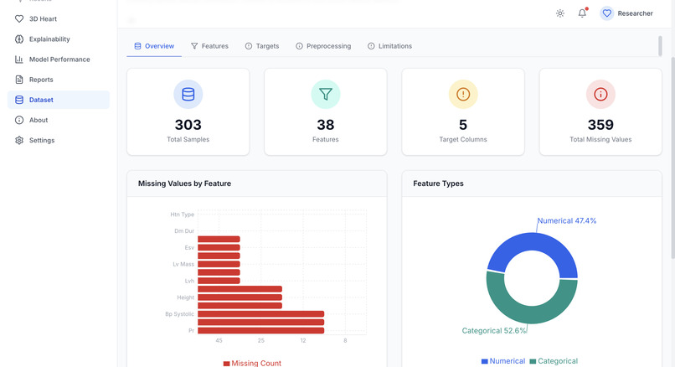Click the Lv Mass bar in the chart
This screenshot has width=675, height=367.
[x=219, y=265]
